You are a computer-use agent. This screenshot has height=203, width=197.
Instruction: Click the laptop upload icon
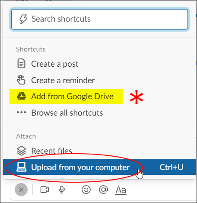(x=22, y=167)
